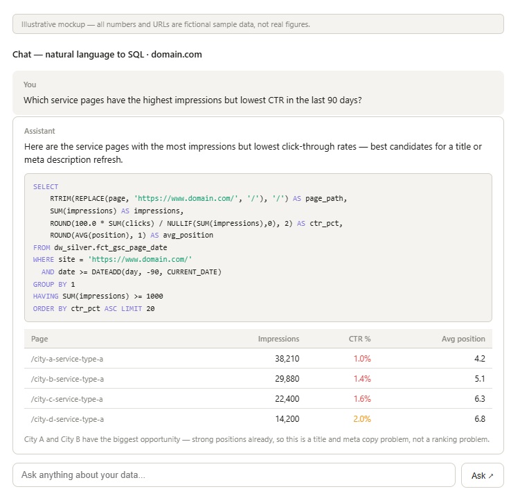Image resolution: width=520 pixels, height=496 pixels.
Task: Select the 29,880 impressions value
Action: (287, 379)
